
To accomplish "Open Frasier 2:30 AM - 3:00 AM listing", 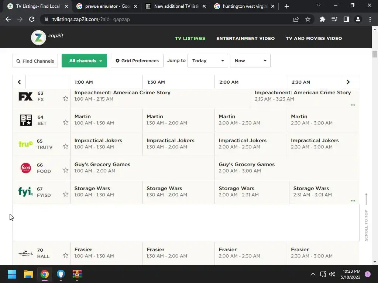I will pos(323,253).
